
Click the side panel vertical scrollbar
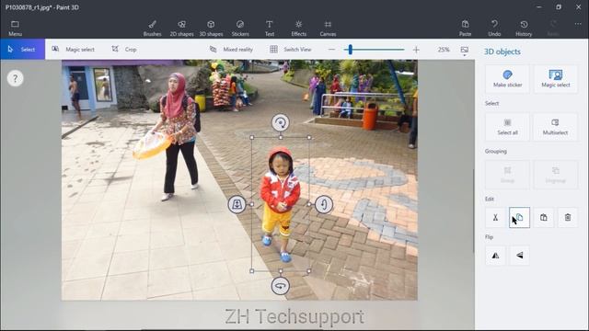pos(473,211)
